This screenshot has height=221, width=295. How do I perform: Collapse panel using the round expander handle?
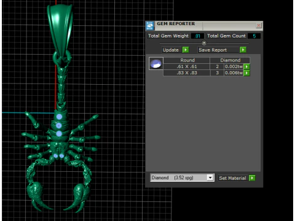tap(204, 43)
